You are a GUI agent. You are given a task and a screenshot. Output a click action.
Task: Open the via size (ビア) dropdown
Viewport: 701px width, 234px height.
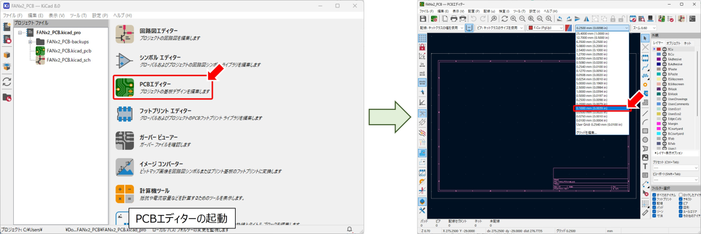[499, 27]
